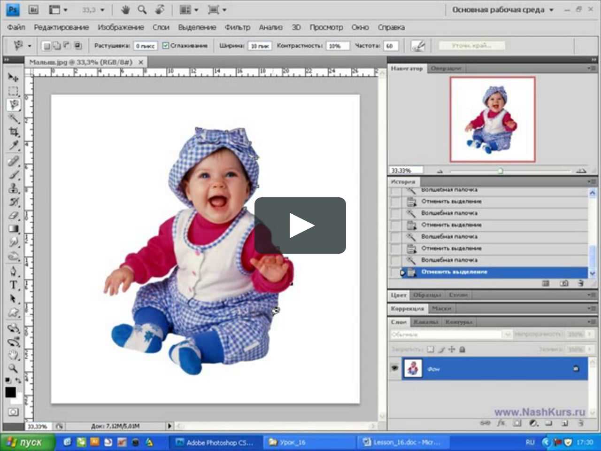This screenshot has width=601, height=451.
Task: Switch to the Каналы tab
Action: coord(425,322)
